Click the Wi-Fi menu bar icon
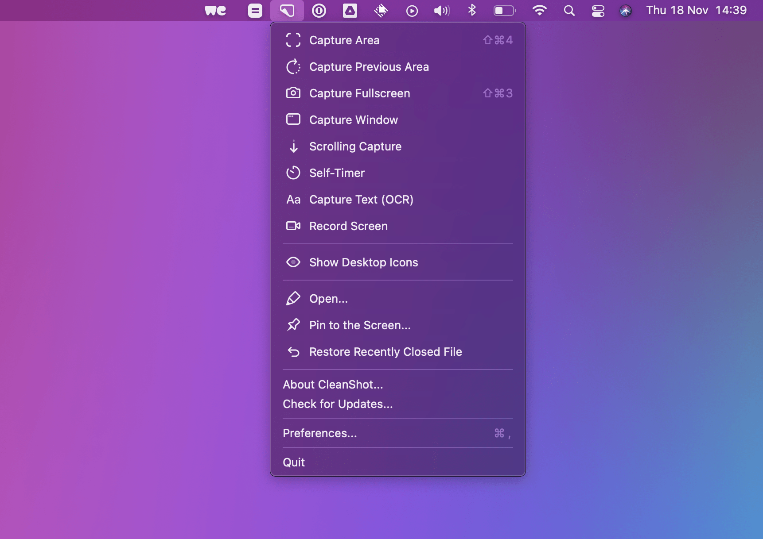The height and width of the screenshot is (539, 763). 539,10
